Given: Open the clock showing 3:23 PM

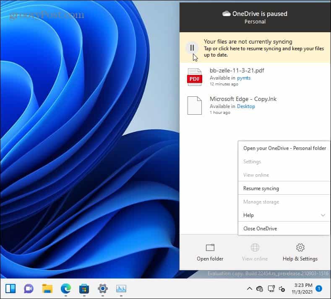Looking at the screenshot, I should point(302,289).
